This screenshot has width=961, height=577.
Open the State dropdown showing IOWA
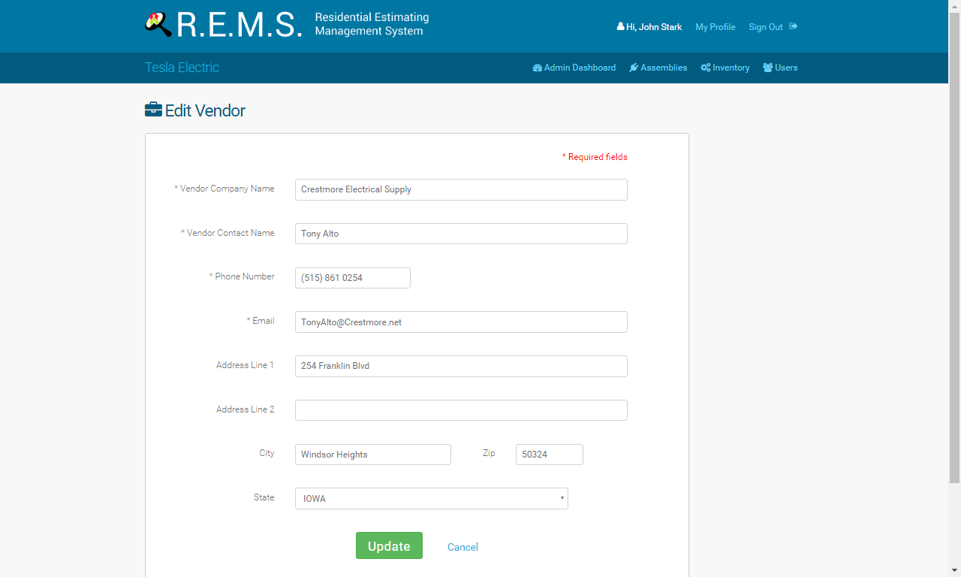(432, 499)
